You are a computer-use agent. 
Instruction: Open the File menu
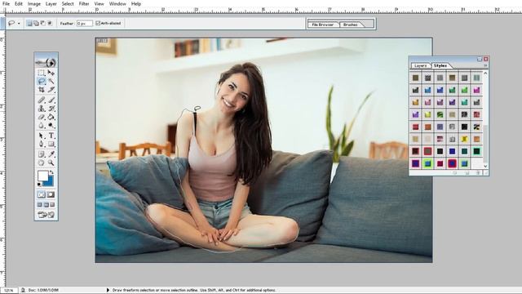(6, 3)
